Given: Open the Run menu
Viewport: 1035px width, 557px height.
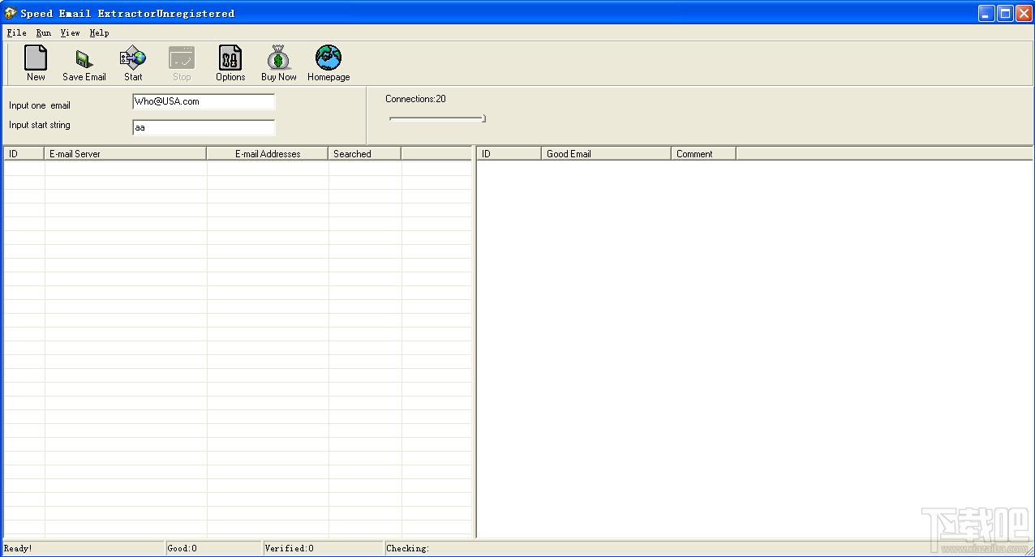Looking at the screenshot, I should 44,33.
